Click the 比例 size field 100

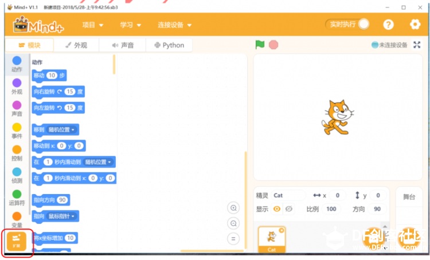pyautogui.click(x=331, y=209)
